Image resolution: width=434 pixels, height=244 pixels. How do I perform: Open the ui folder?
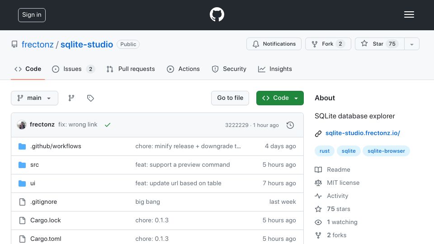coord(33,183)
